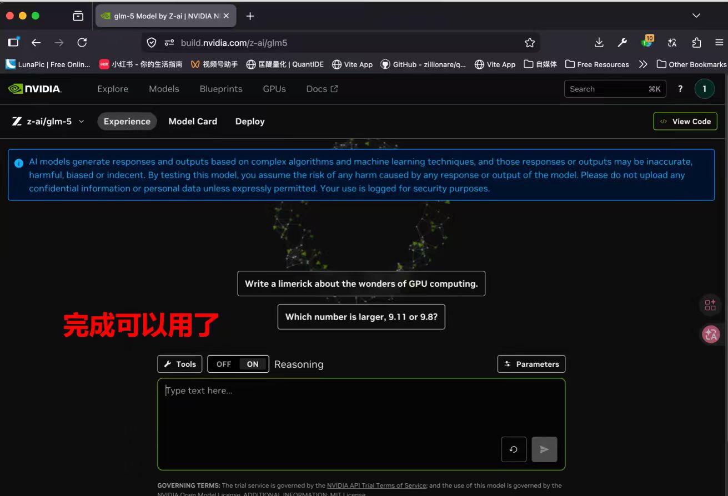Open the 小红书 bookmark
This screenshot has width=728, height=496.
point(141,64)
